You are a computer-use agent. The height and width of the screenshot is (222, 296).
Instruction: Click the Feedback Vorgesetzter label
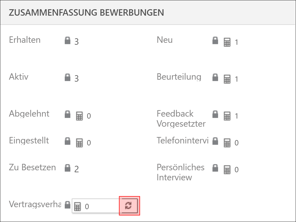coord(181,119)
